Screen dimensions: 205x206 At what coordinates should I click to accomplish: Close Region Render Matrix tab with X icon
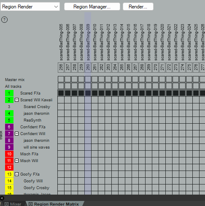pos(30,204)
